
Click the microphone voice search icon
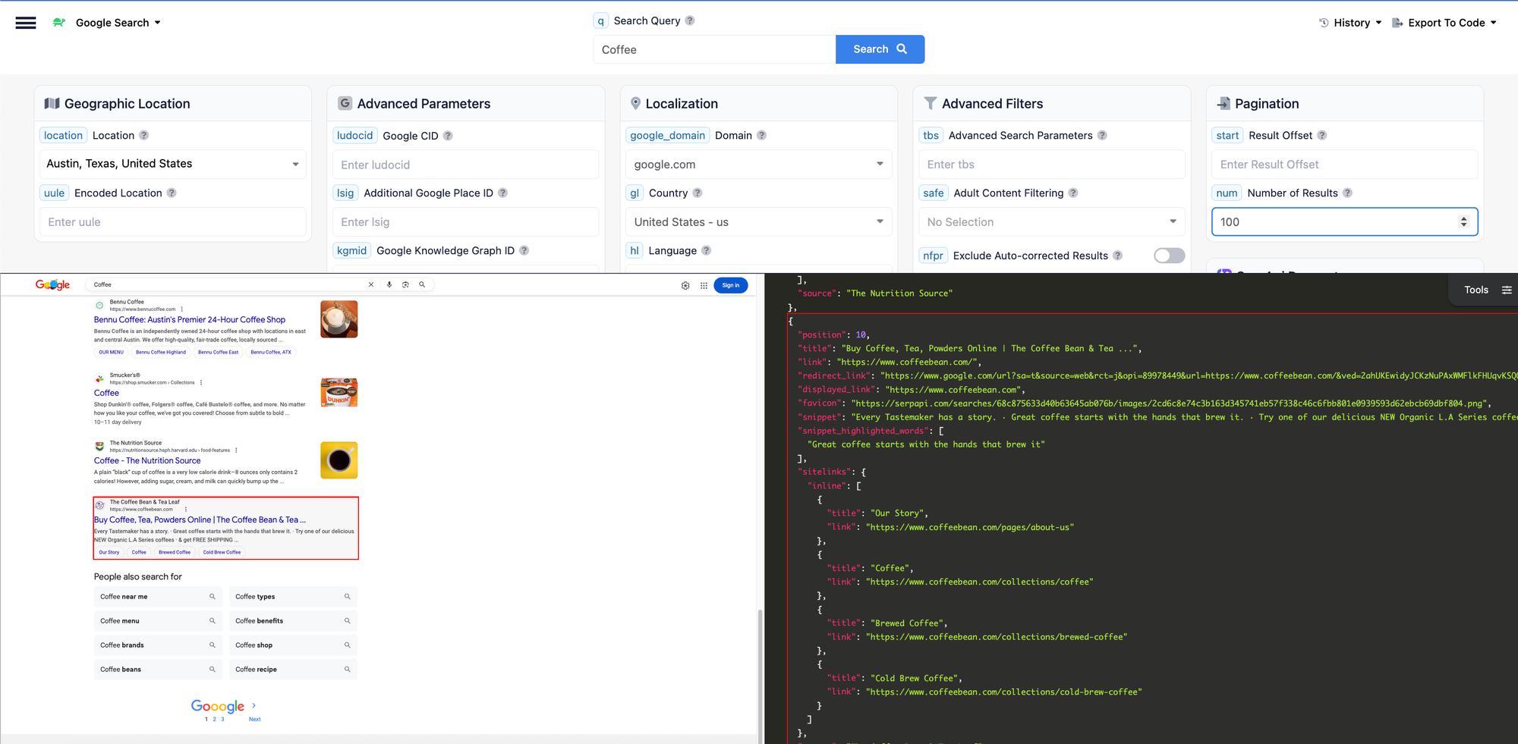pos(389,284)
